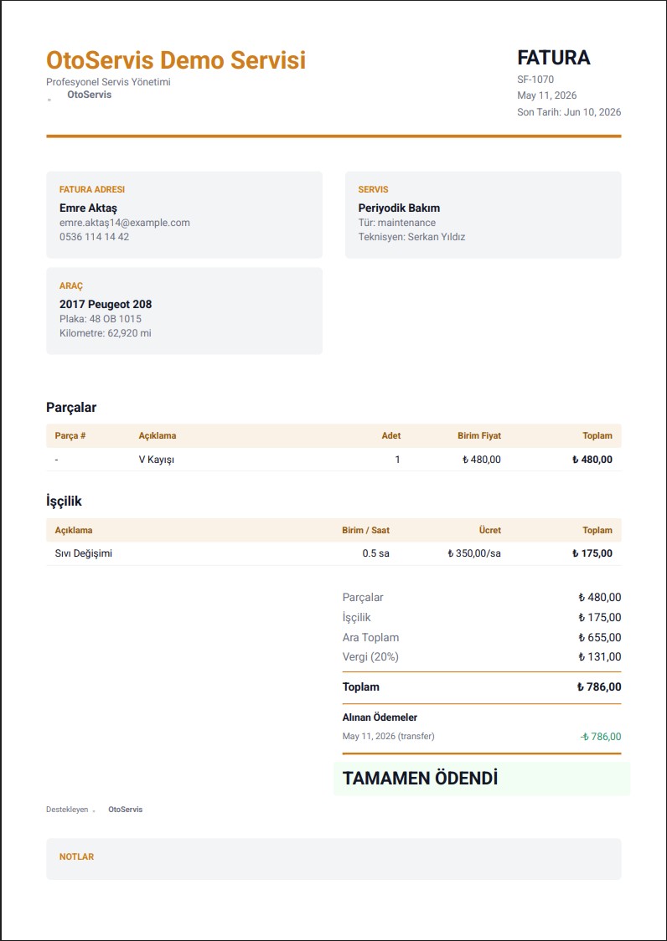
Task: Click inside the NOTLAR notes box
Action: 333,859
